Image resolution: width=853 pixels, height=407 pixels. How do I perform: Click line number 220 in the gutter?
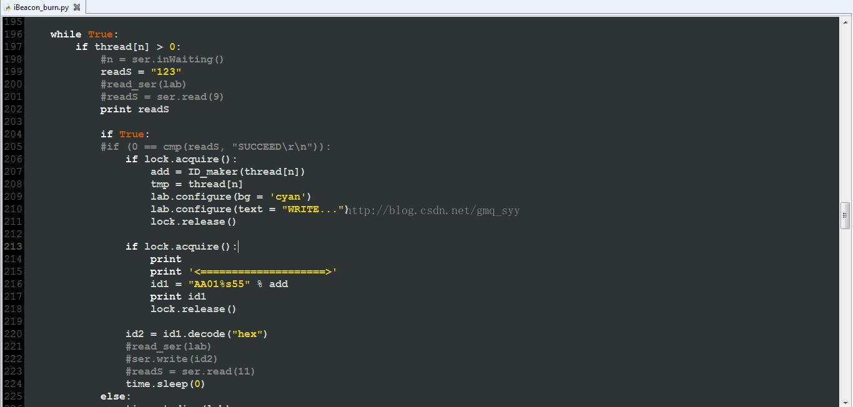click(x=13, y=334)
